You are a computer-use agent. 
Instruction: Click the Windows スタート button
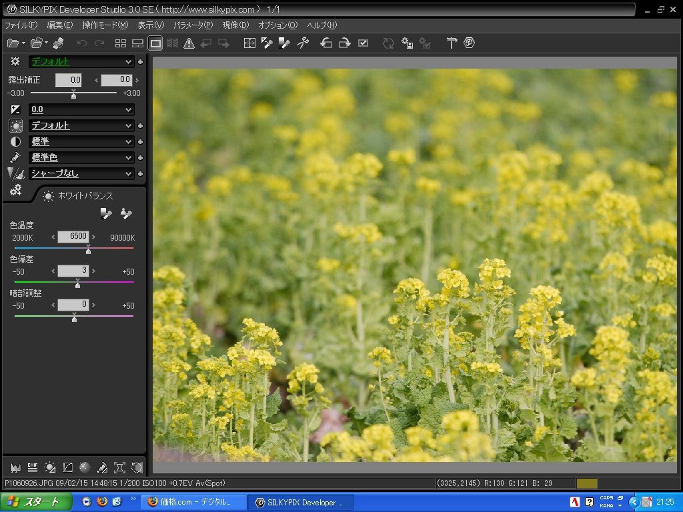[35, 502]
